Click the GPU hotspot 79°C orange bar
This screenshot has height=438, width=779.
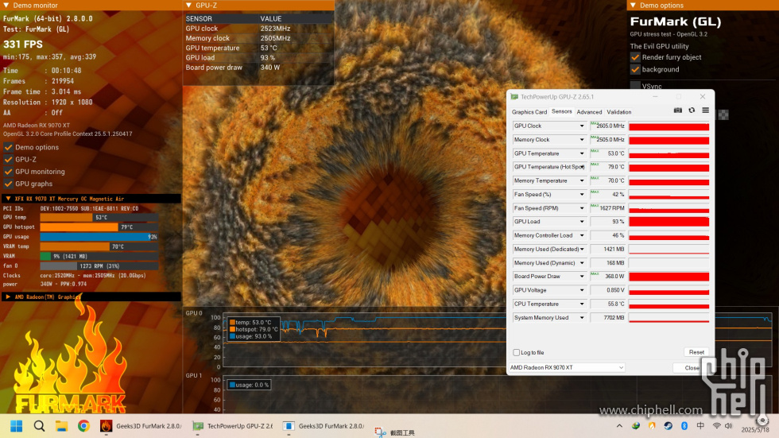(79, 227)
